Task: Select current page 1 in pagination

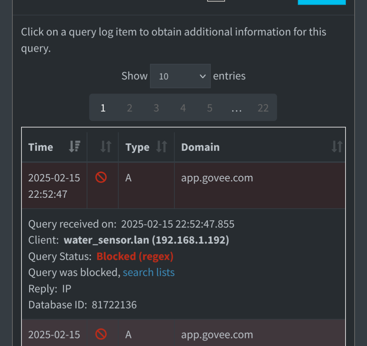Action: point(103,107)
